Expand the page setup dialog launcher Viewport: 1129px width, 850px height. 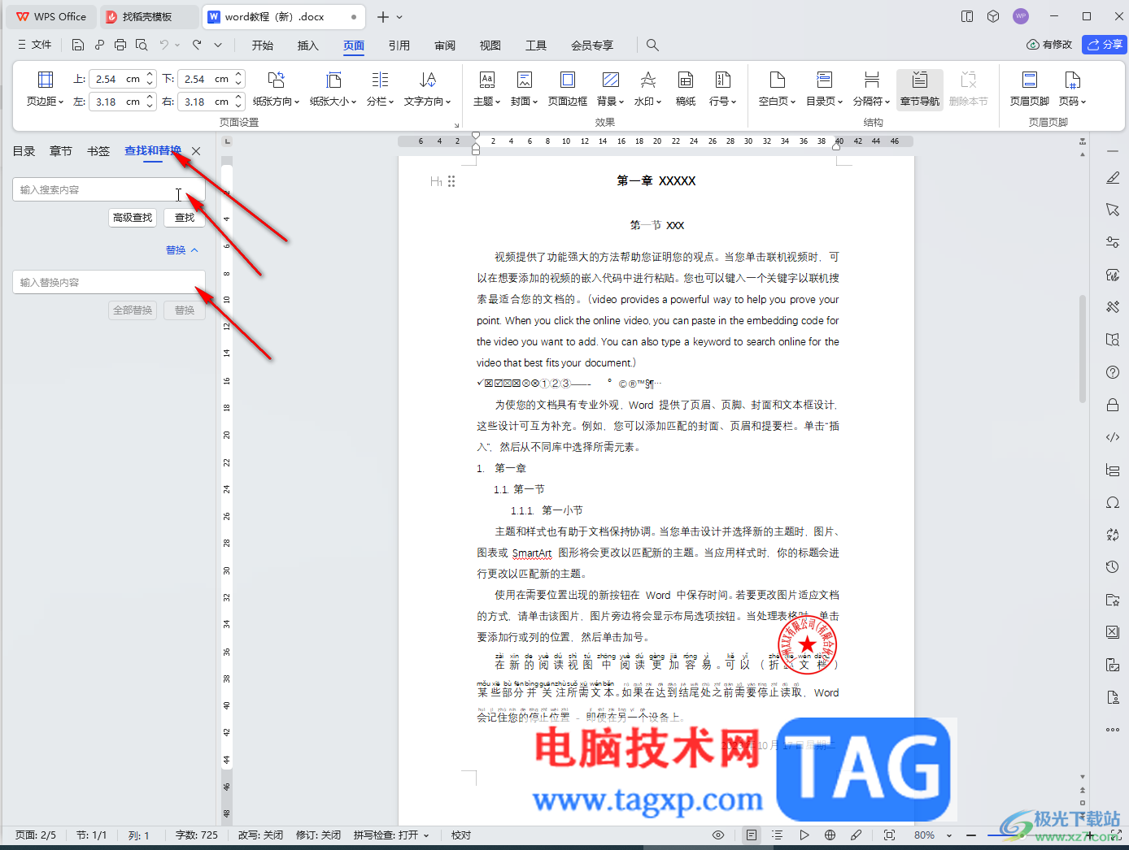tap(456, 124)
